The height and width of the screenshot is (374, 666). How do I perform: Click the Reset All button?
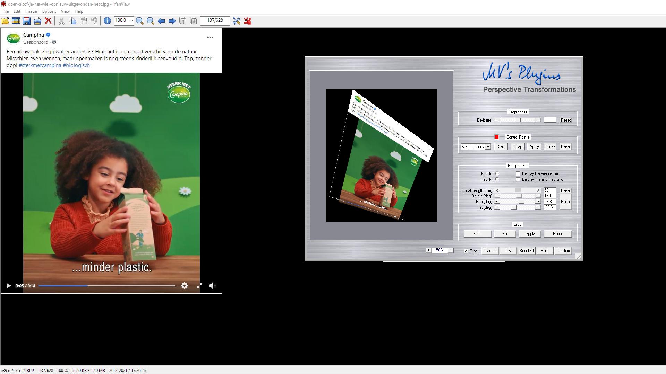point(526,251)
